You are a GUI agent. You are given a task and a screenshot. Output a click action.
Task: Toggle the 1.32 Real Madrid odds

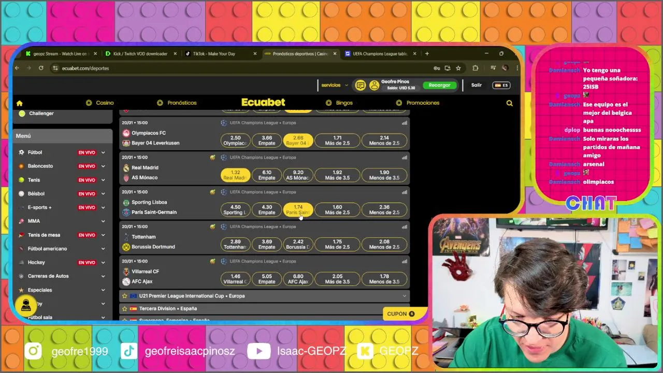click(x=235, y=175)
